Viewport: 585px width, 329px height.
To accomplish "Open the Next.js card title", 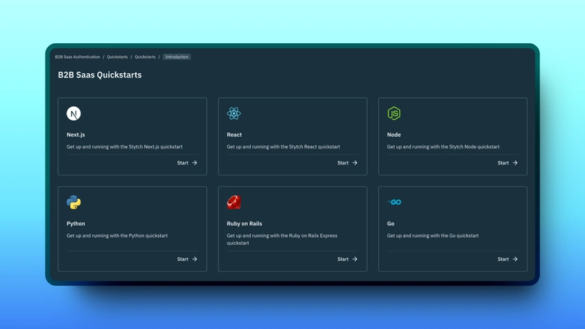I will click(x=76, y=135).
